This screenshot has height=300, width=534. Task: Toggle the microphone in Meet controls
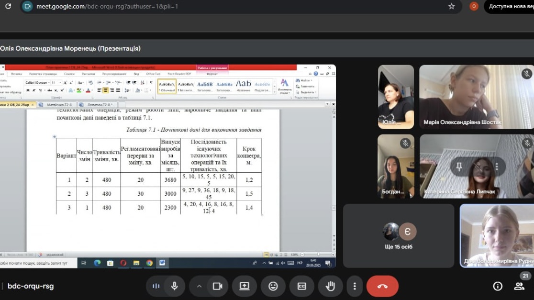(x=175, y=286)
